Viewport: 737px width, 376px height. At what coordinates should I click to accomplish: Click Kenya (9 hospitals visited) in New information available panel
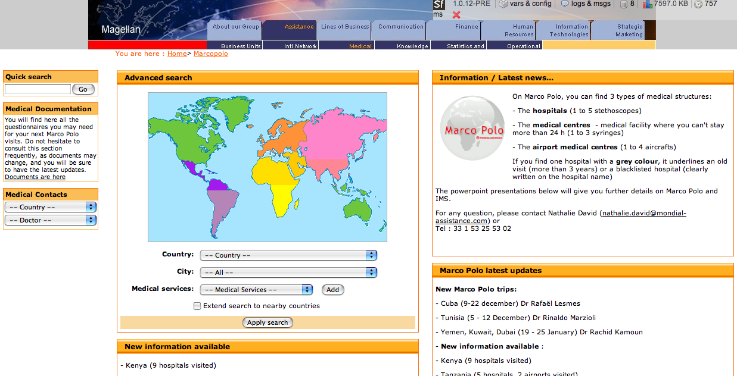click(x=168, y=365)
